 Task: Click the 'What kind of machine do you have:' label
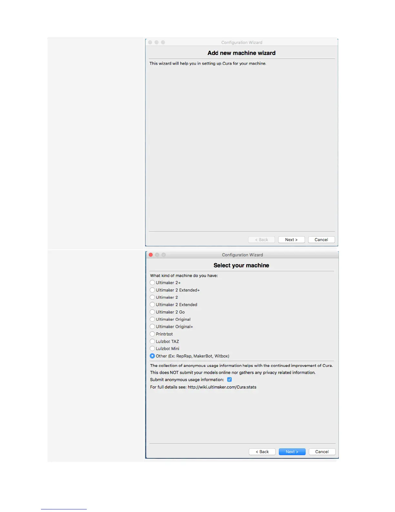pos(184,276)
